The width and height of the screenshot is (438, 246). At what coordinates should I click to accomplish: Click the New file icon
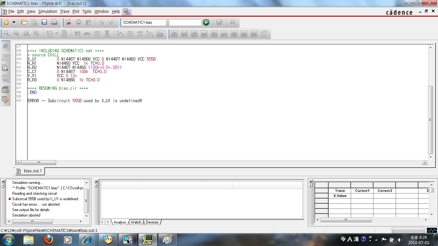coord(6,22)
